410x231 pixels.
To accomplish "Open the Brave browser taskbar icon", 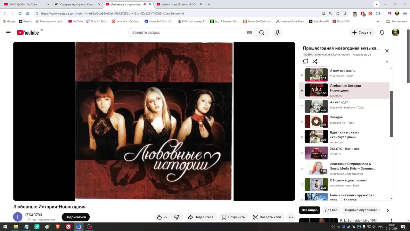I will point(58,227).
